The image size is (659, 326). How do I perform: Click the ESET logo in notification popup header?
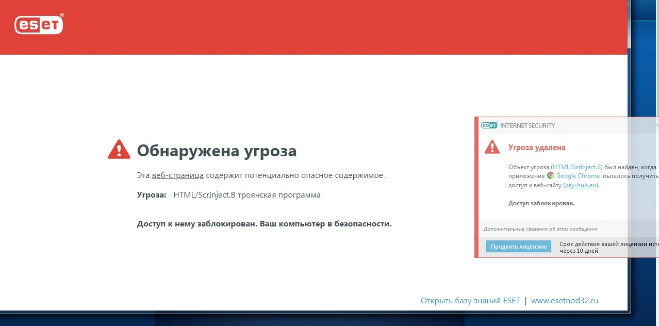[x=489, y=125]
